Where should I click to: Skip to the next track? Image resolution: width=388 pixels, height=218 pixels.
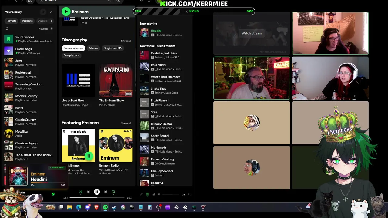click(105, 192)
